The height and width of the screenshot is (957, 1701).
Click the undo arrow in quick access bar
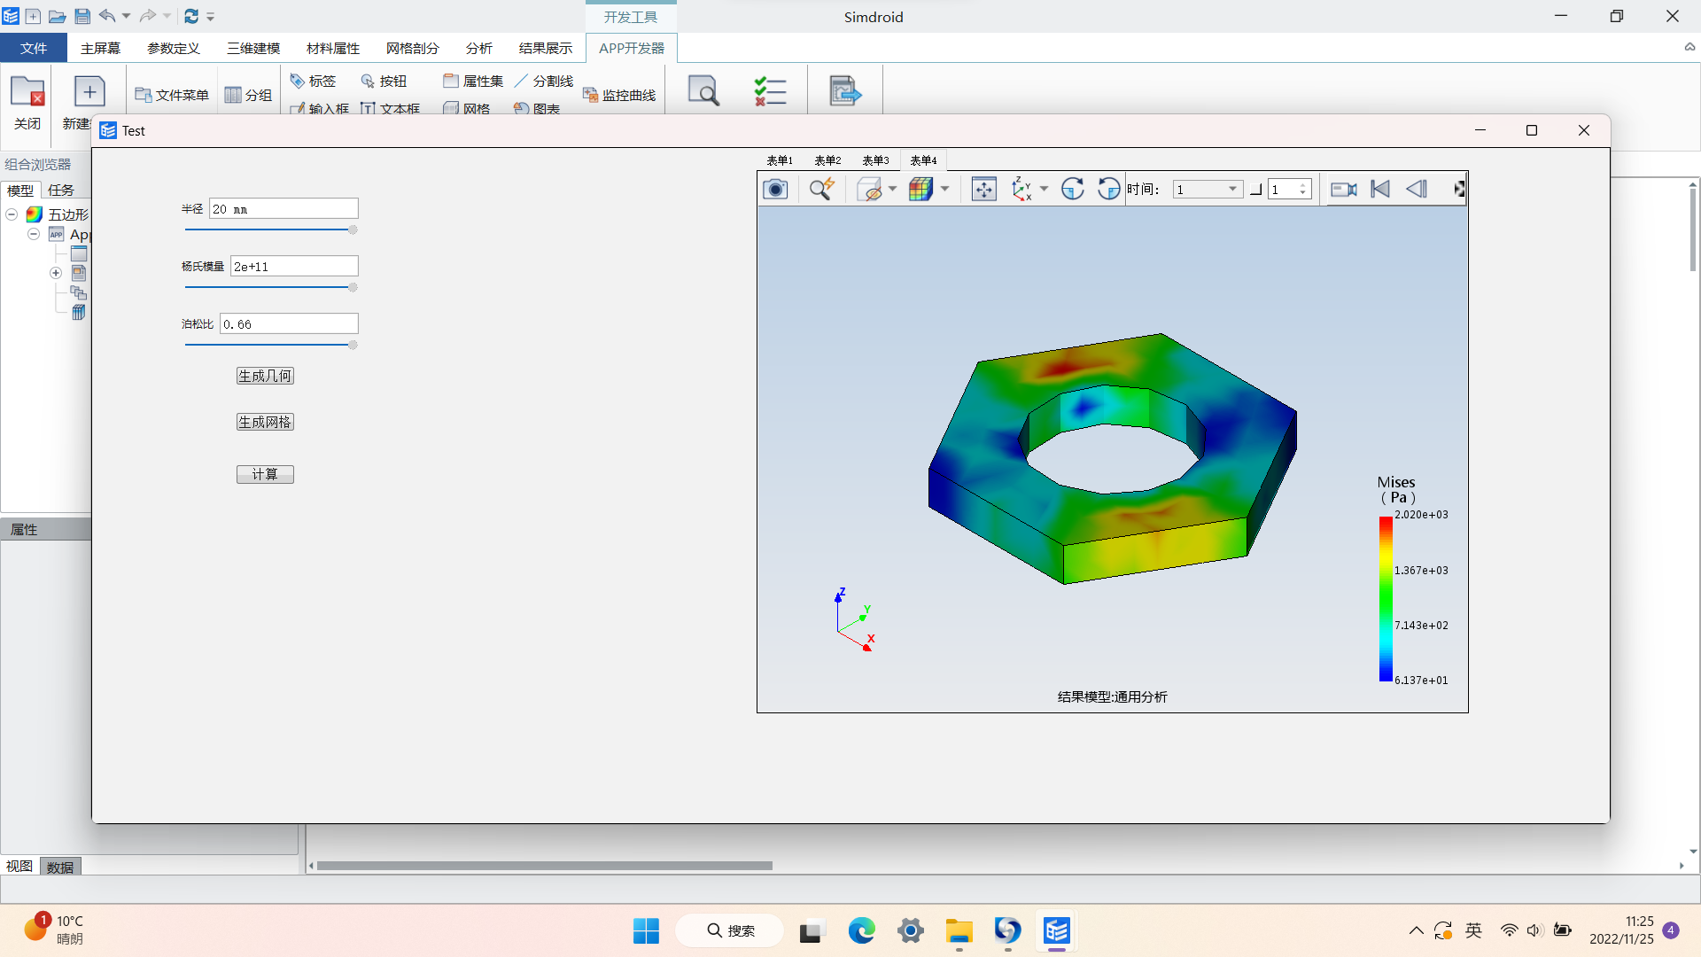pyautogui.click(x=107, y=16)
